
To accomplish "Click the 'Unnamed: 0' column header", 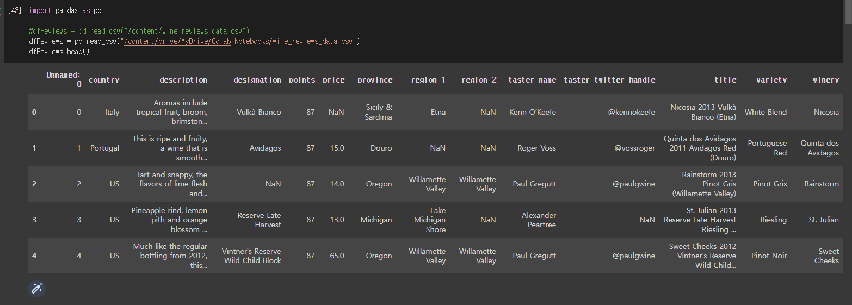I will pyautogui.click(x=64, y=79).
